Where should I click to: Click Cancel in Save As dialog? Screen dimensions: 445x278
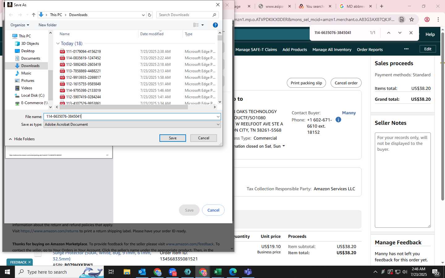click(x=204, y=138)
